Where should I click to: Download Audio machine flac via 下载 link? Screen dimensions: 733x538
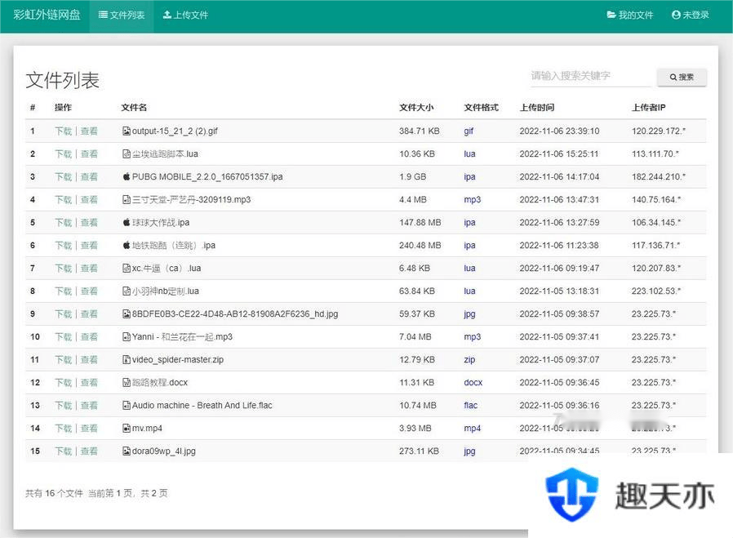point(63,406)
